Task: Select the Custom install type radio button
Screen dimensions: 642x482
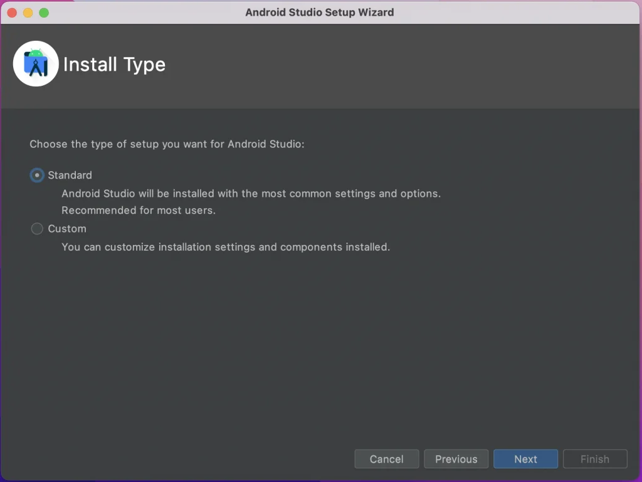Action: [37, 228]
